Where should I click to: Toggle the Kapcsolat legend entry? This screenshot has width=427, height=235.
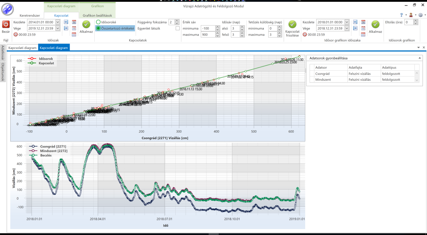tap(41, 63)
